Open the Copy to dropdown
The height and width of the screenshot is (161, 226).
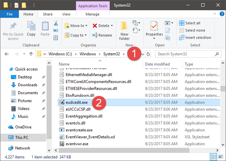[x=76, y=35]
